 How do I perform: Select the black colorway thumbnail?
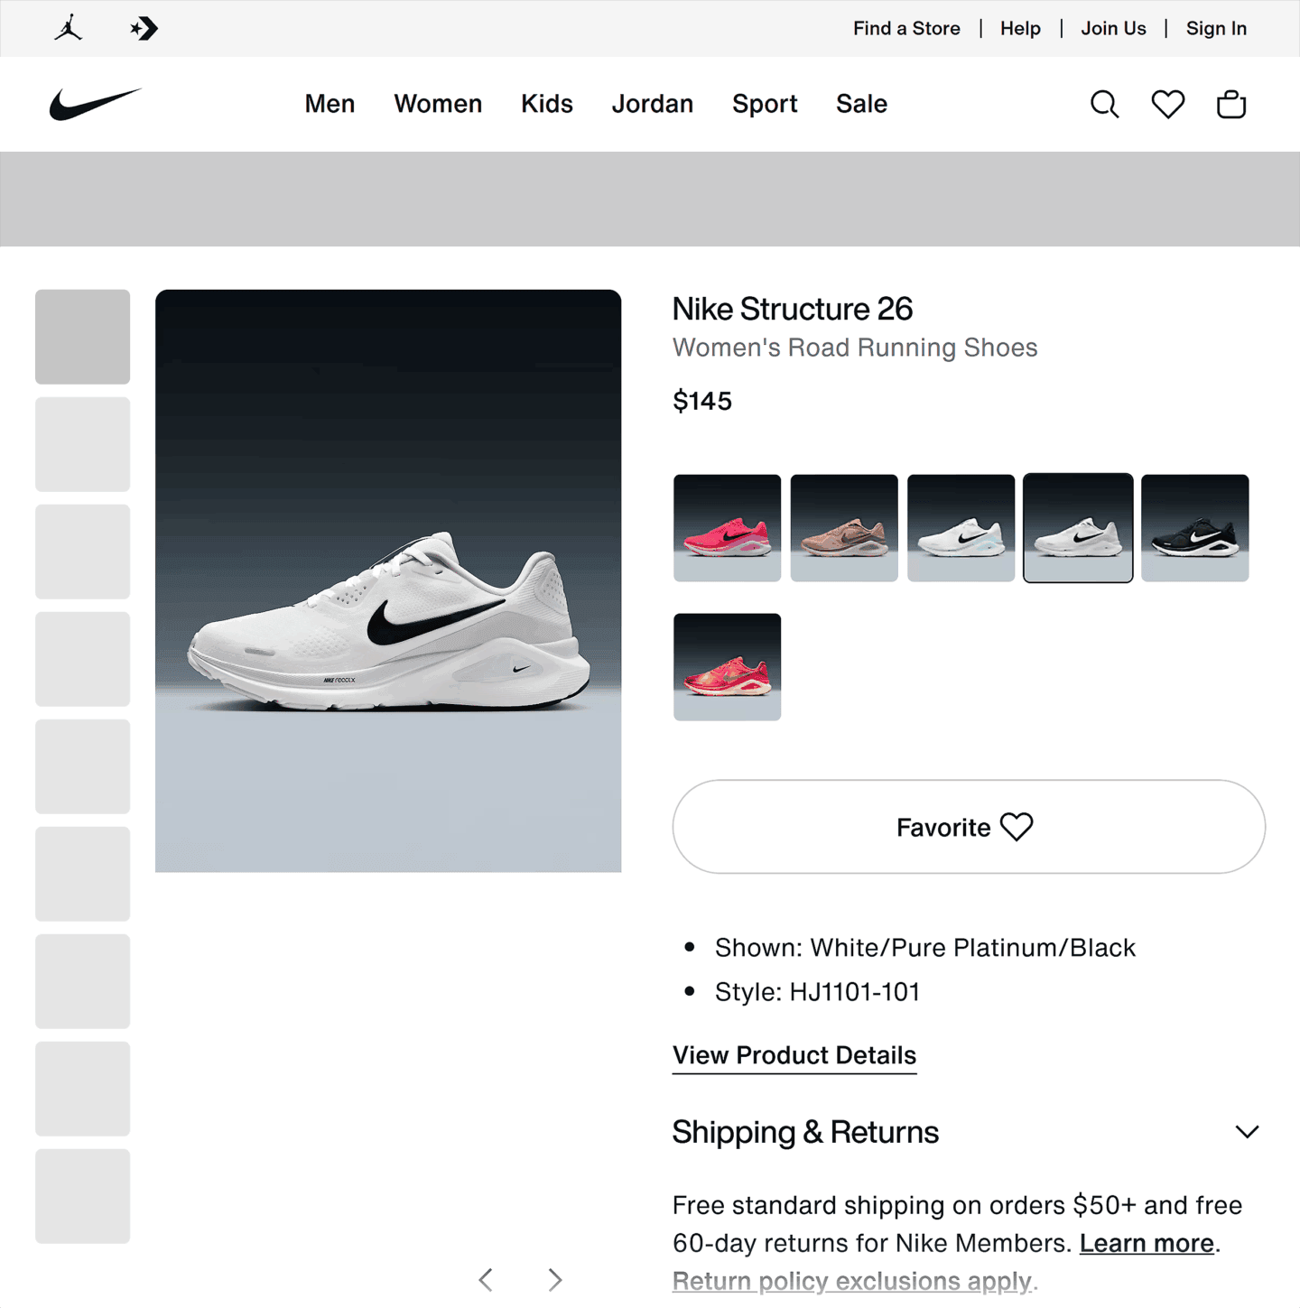coord(1194,528)
